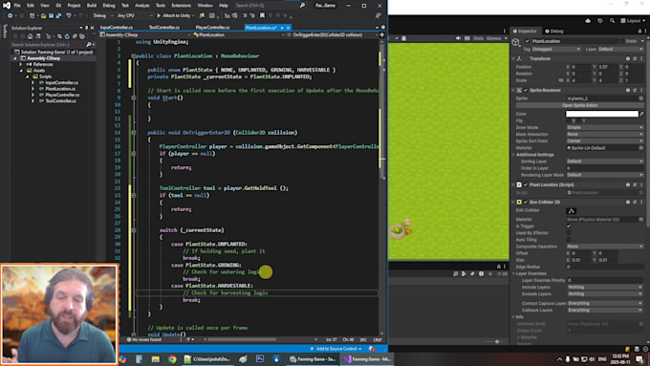Toggle the Used By Effector checkbox
Image resolution: width=650 pixels, height=366 pixels.
[x=569, y=233]
